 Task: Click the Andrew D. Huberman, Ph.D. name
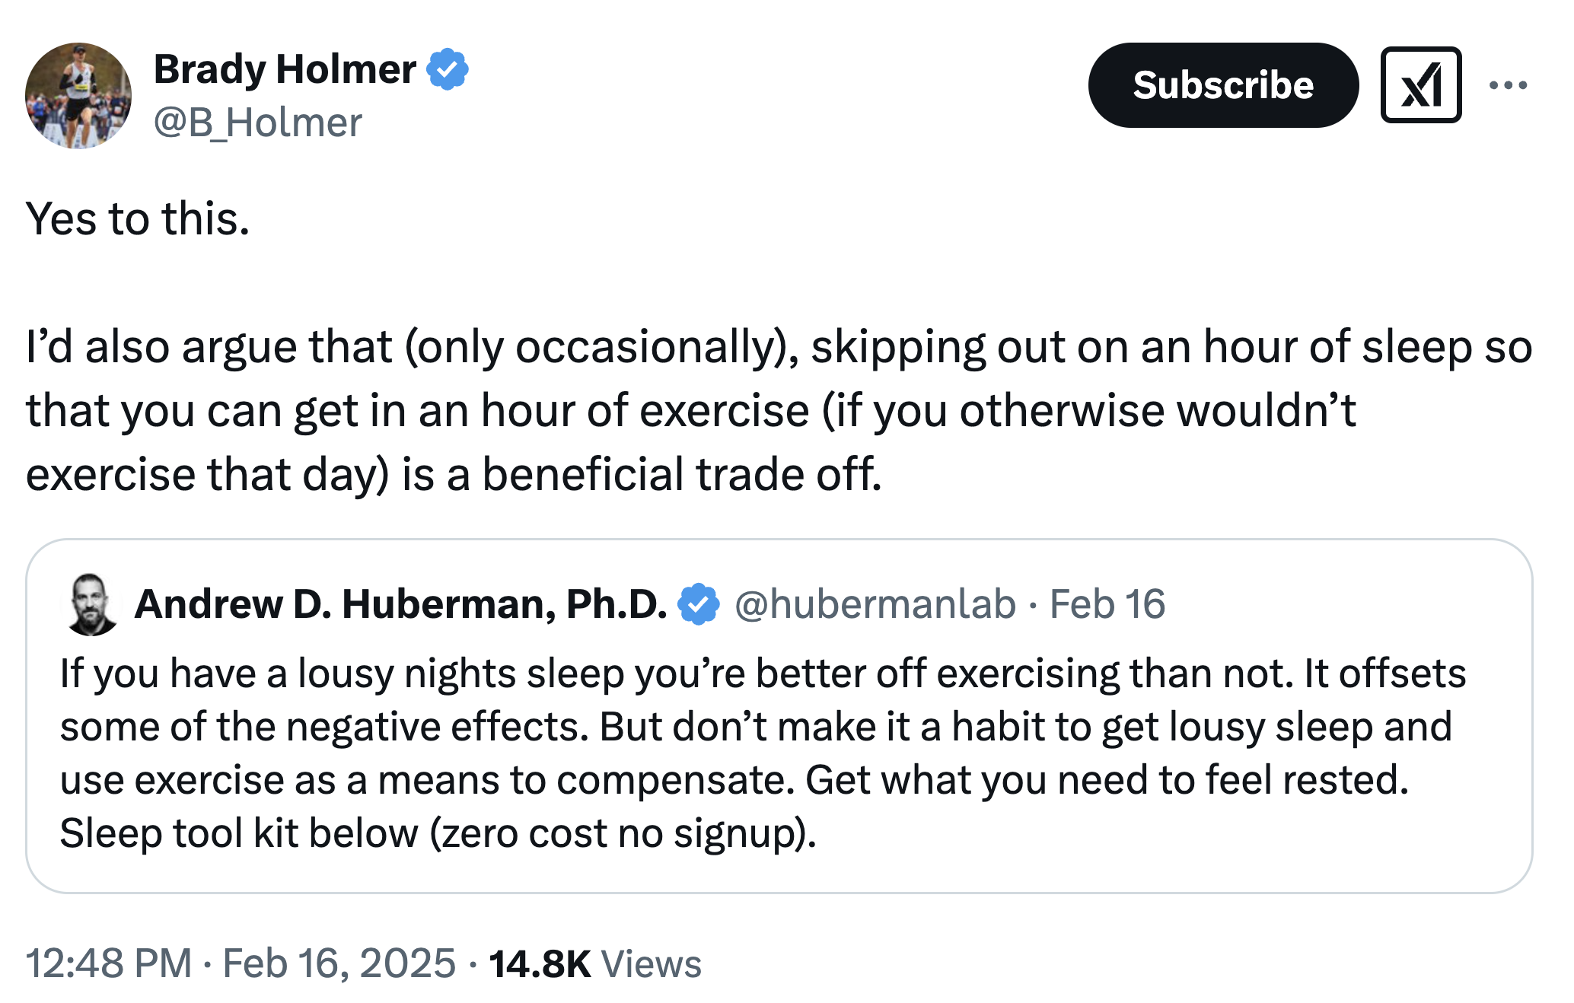400,604
